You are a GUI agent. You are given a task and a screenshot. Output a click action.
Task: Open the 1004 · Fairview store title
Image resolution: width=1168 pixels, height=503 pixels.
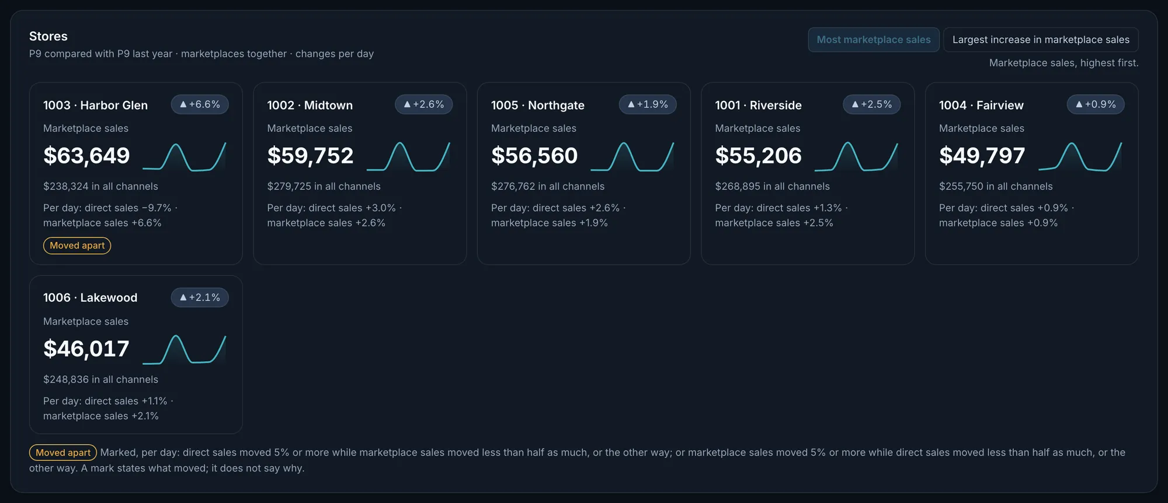coord(981,106)
